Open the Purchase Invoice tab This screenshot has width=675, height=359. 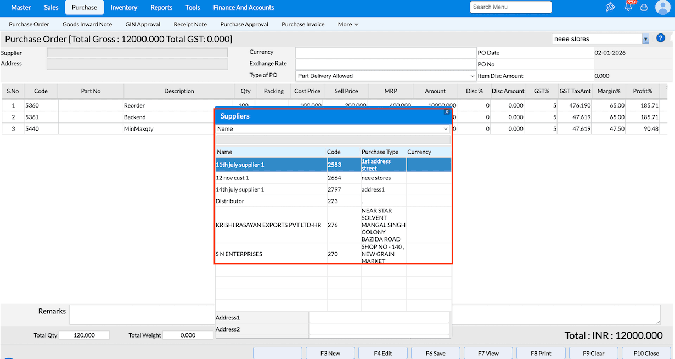click(303, 24)
